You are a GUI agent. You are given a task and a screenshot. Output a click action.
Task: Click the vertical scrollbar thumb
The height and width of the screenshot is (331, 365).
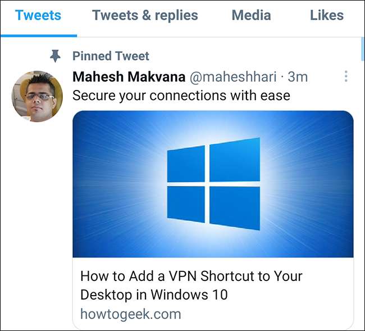click(x=363, y=49)
